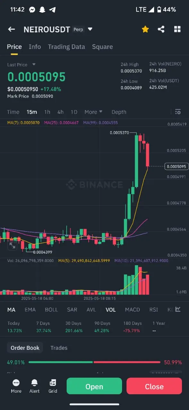Expand the NEIROUSDT Perp pair dropdown
The width and height of the screenshot is (189, 410).
click(x=90, y=29)
